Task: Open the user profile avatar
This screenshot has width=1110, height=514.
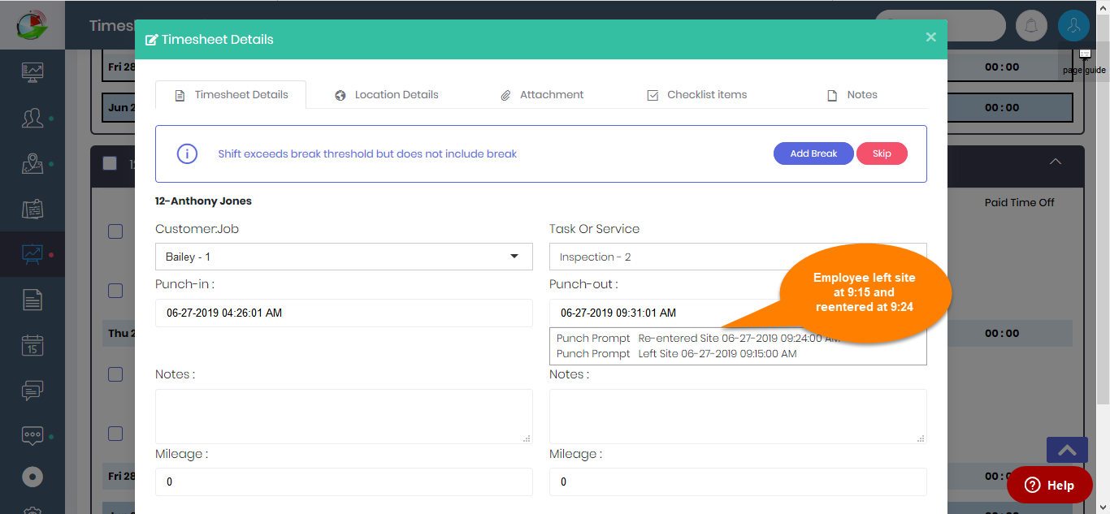Action: point(1073,26)
